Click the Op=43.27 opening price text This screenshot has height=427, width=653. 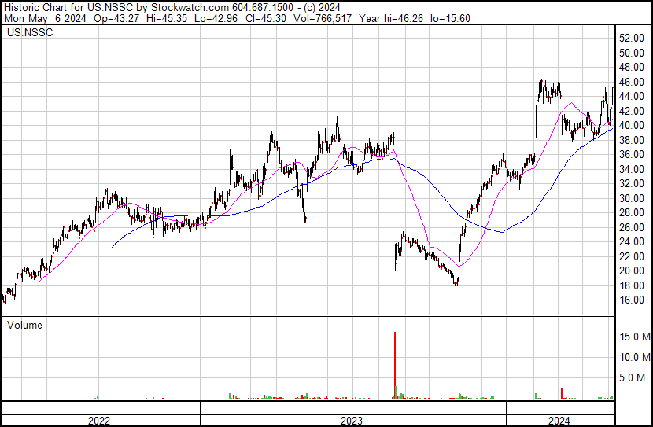click(x=116, y=18)
